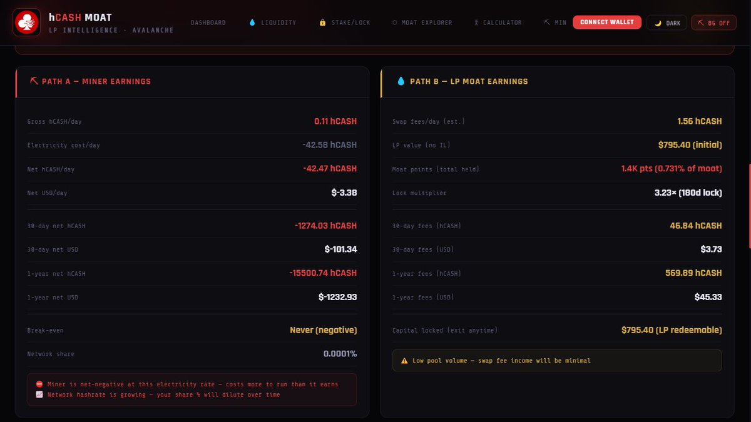This screenshot has height=422, width=751.
Task: Click the moat points value 1.4K pts
Action: click(672, 169)
